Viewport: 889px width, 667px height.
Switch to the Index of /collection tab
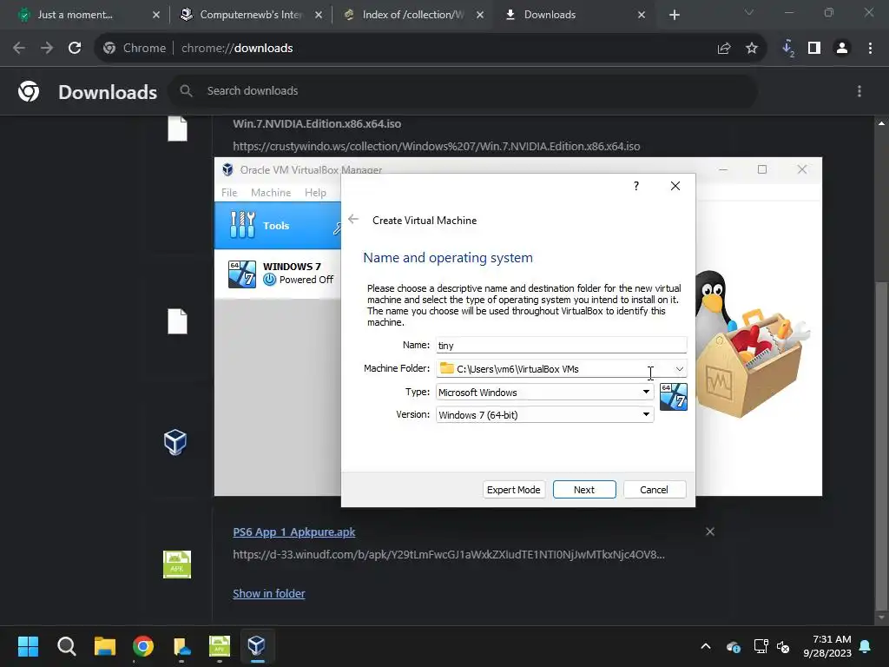click(412, 15)
